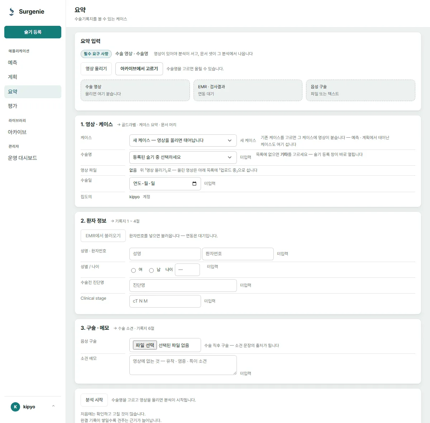Open 아카이브 library in the sidebar
430x423 pixels.
(33, 132)
